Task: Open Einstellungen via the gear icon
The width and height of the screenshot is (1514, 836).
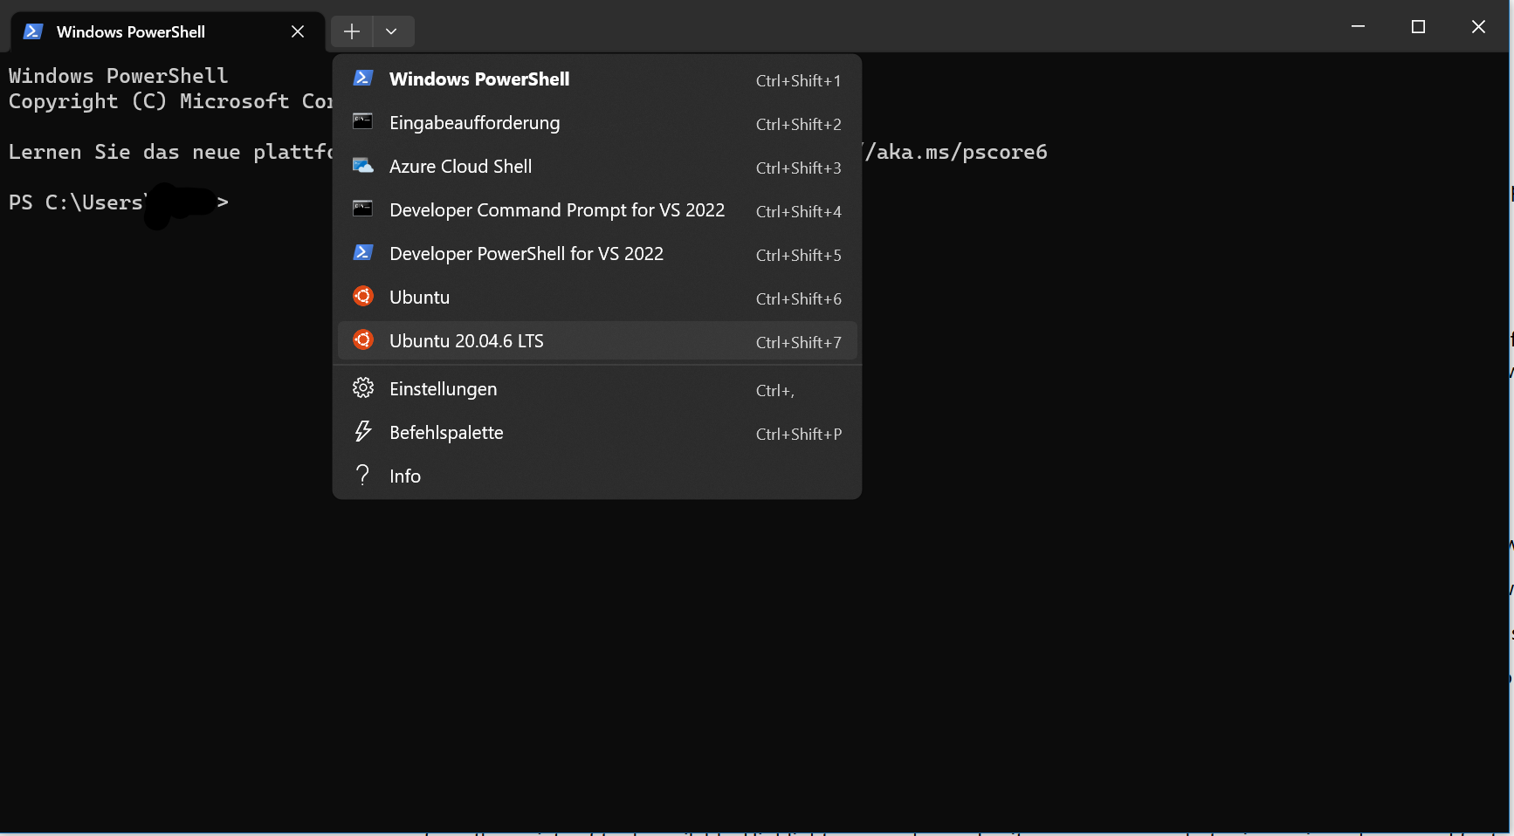Action: click(x=362, y=388)
